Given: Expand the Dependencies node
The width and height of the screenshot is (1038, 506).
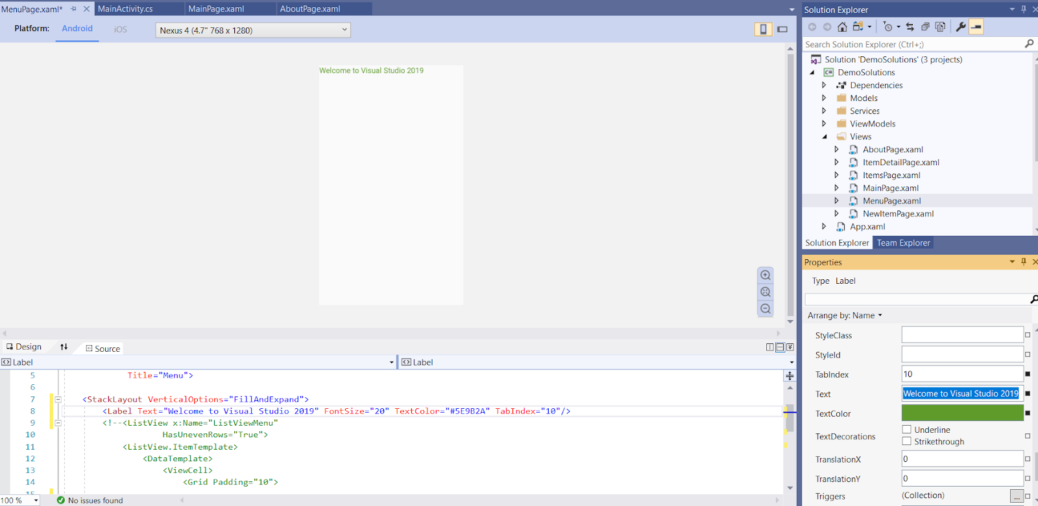Looking at the screenshot, I should [x=824, y=85].
